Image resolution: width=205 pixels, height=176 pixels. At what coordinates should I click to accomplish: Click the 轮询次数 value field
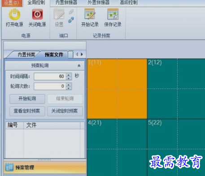click(x=50, y=86)
